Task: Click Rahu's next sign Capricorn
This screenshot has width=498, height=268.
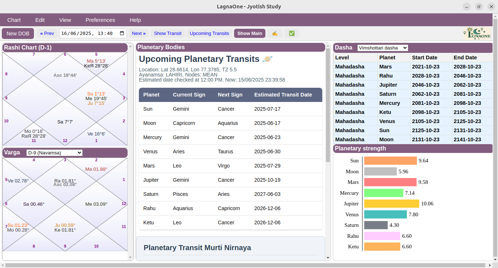Action: pyautogui.click(x=229, y=208)
